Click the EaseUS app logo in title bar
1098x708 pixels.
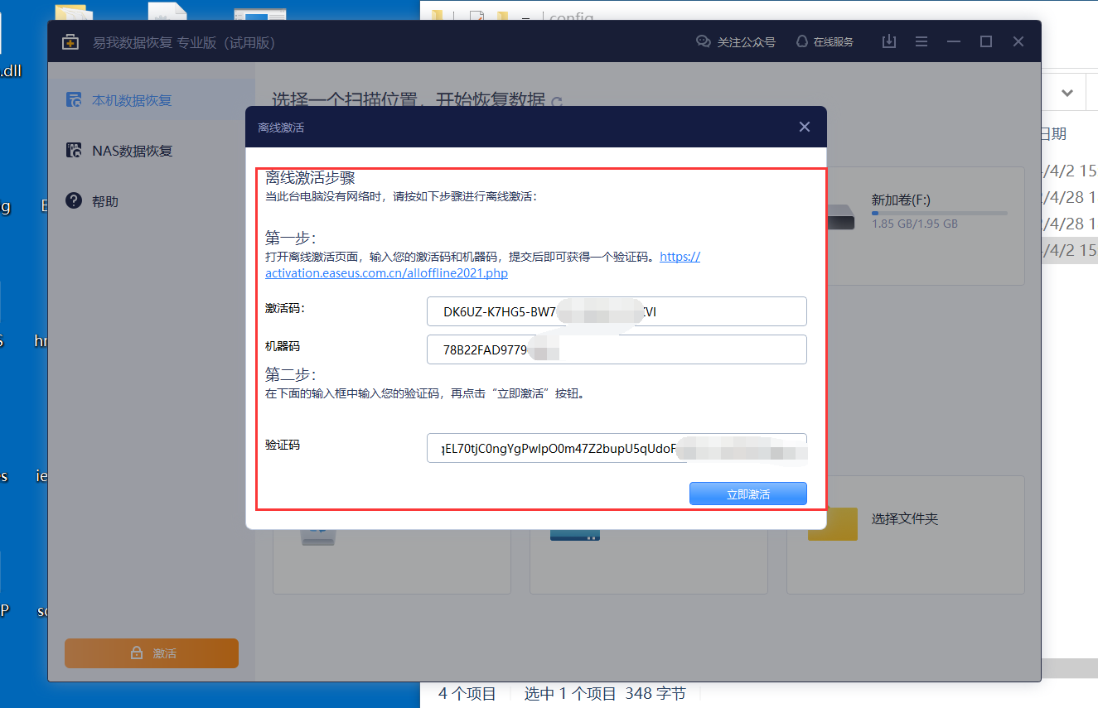coord(70,42)
